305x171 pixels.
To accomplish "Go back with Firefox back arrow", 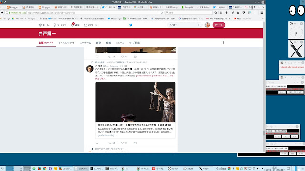I will [2, 13].
